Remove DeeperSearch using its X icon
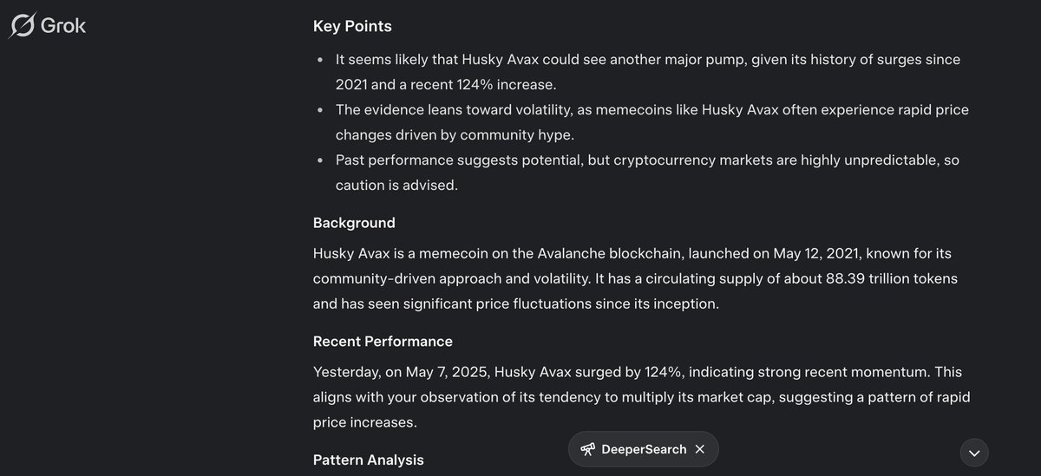 pos(700,449)
